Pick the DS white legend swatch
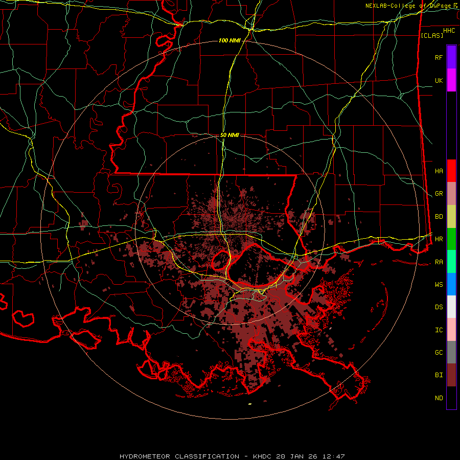 tap(451, 307)
